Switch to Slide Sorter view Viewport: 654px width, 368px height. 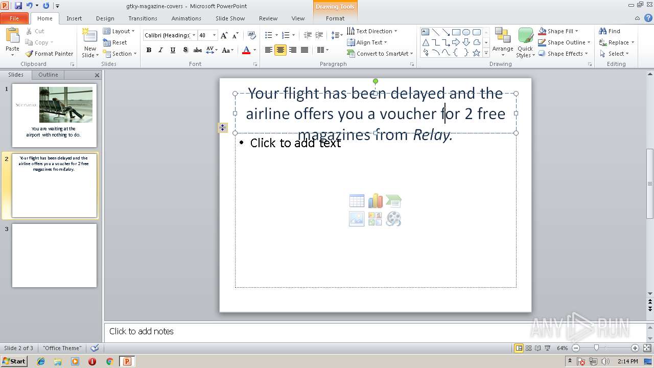tap(528, 348)
